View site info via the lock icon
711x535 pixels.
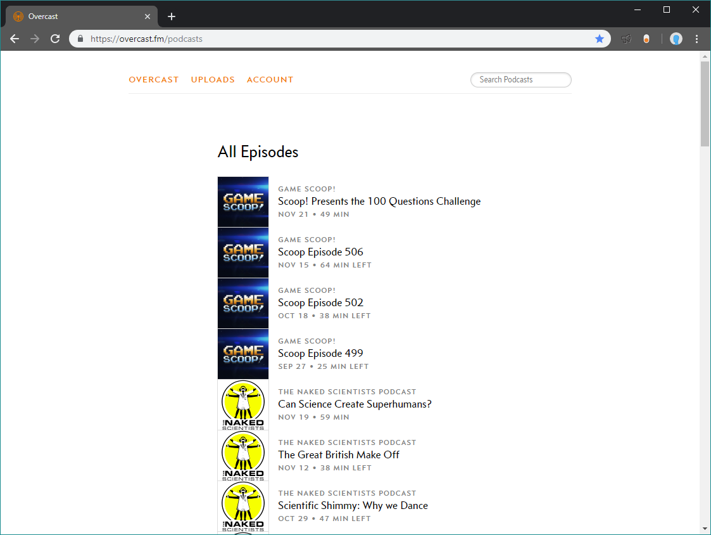coord(80,39)
